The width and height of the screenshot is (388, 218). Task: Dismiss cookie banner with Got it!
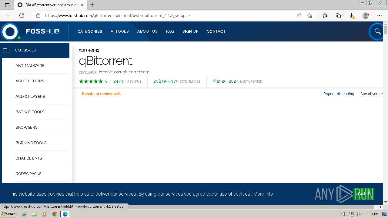click(x=364, y=194)
